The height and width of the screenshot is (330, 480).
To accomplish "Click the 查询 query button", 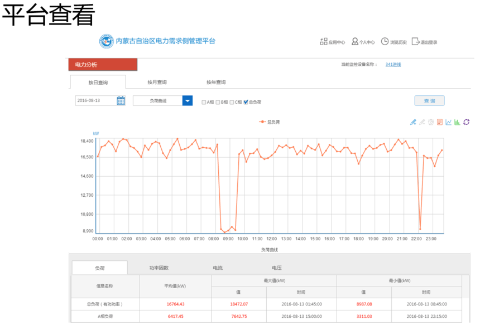I will tap(430, 101).
